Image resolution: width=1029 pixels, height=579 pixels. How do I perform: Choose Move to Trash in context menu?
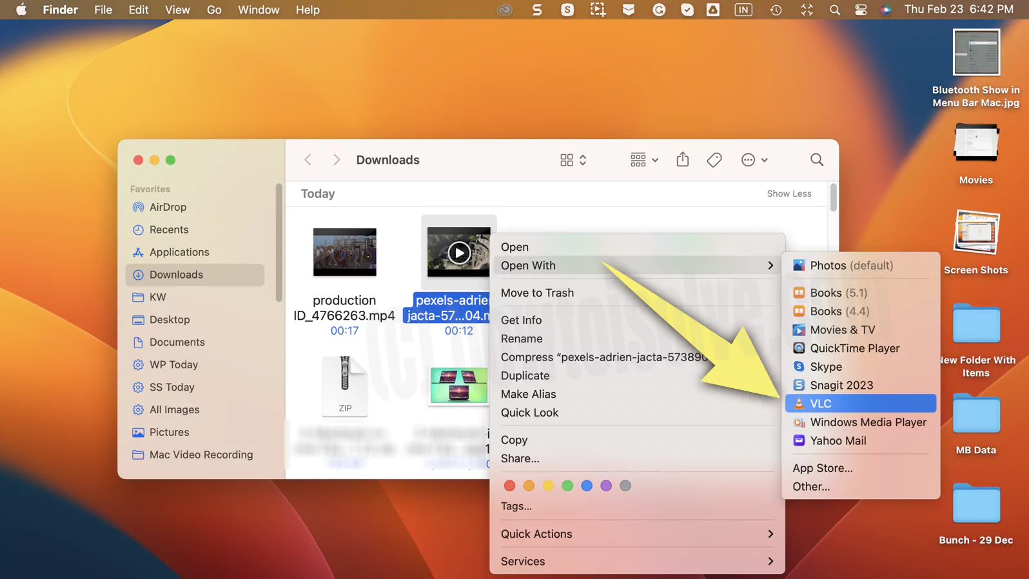click(637, 293)
